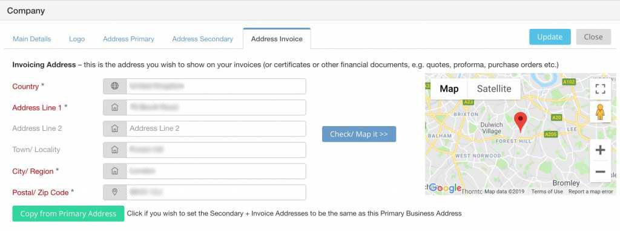
Task: Click the house icon beside Town/ Locality
Action: (x=114, y=150)
